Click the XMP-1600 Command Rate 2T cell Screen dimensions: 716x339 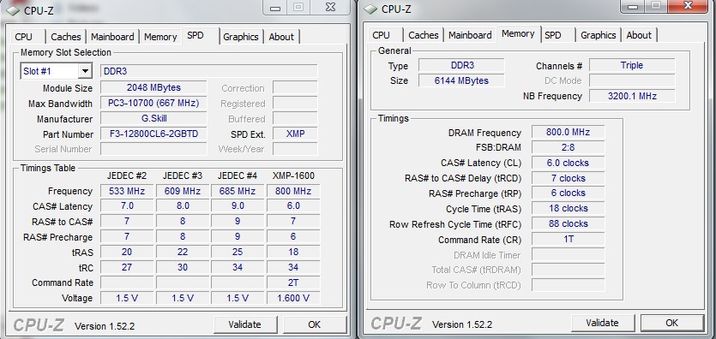coord(293,282)
